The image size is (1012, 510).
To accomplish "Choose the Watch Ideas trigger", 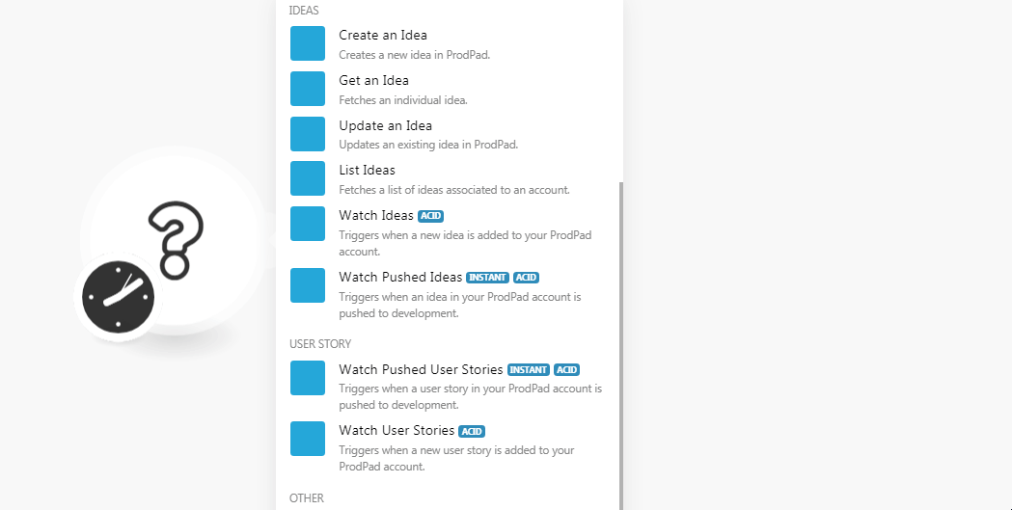I will pyautogui.click(x=375, y=216).
